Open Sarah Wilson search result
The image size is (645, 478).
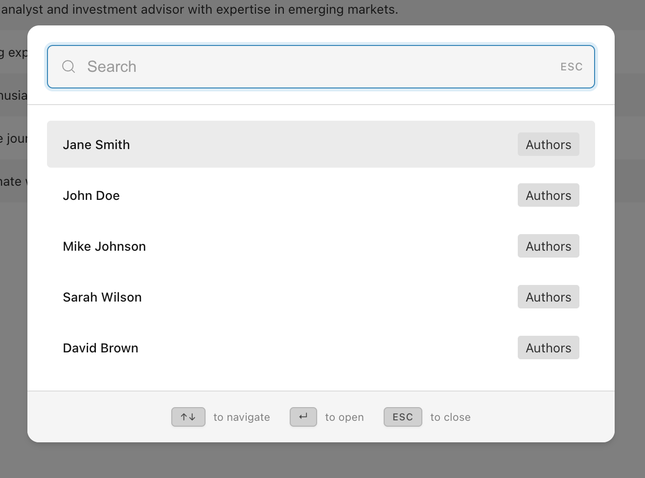[x=102, y=297]
